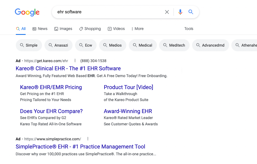257x164 pixels.
Task: Select the All results tab
Action: point(21,29)
